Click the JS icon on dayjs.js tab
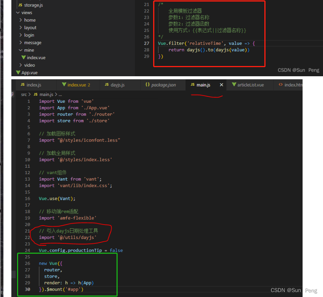 107,85
